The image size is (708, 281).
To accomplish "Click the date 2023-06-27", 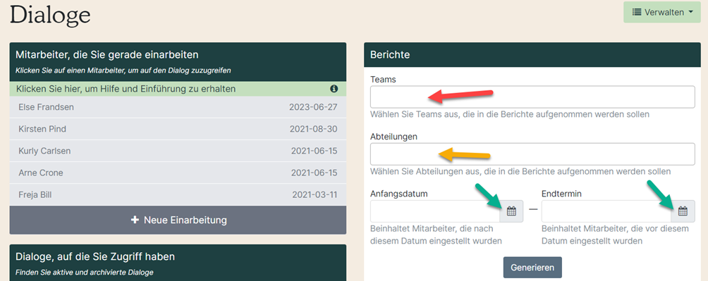I will 313,107.
